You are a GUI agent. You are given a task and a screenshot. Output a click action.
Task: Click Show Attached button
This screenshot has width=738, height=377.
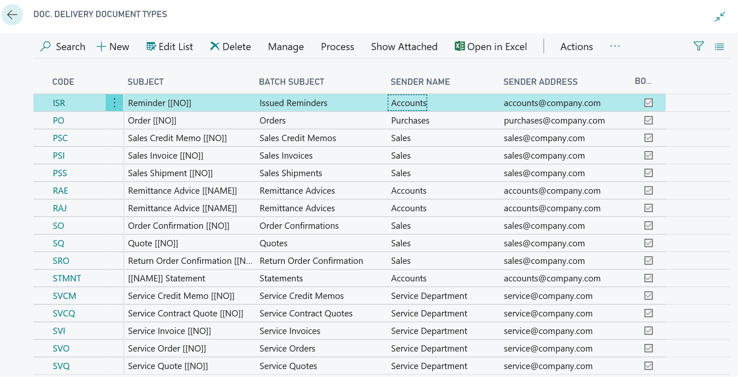(404, 46)
